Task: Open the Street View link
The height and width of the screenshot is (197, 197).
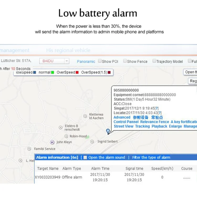Action: (123, 126)
